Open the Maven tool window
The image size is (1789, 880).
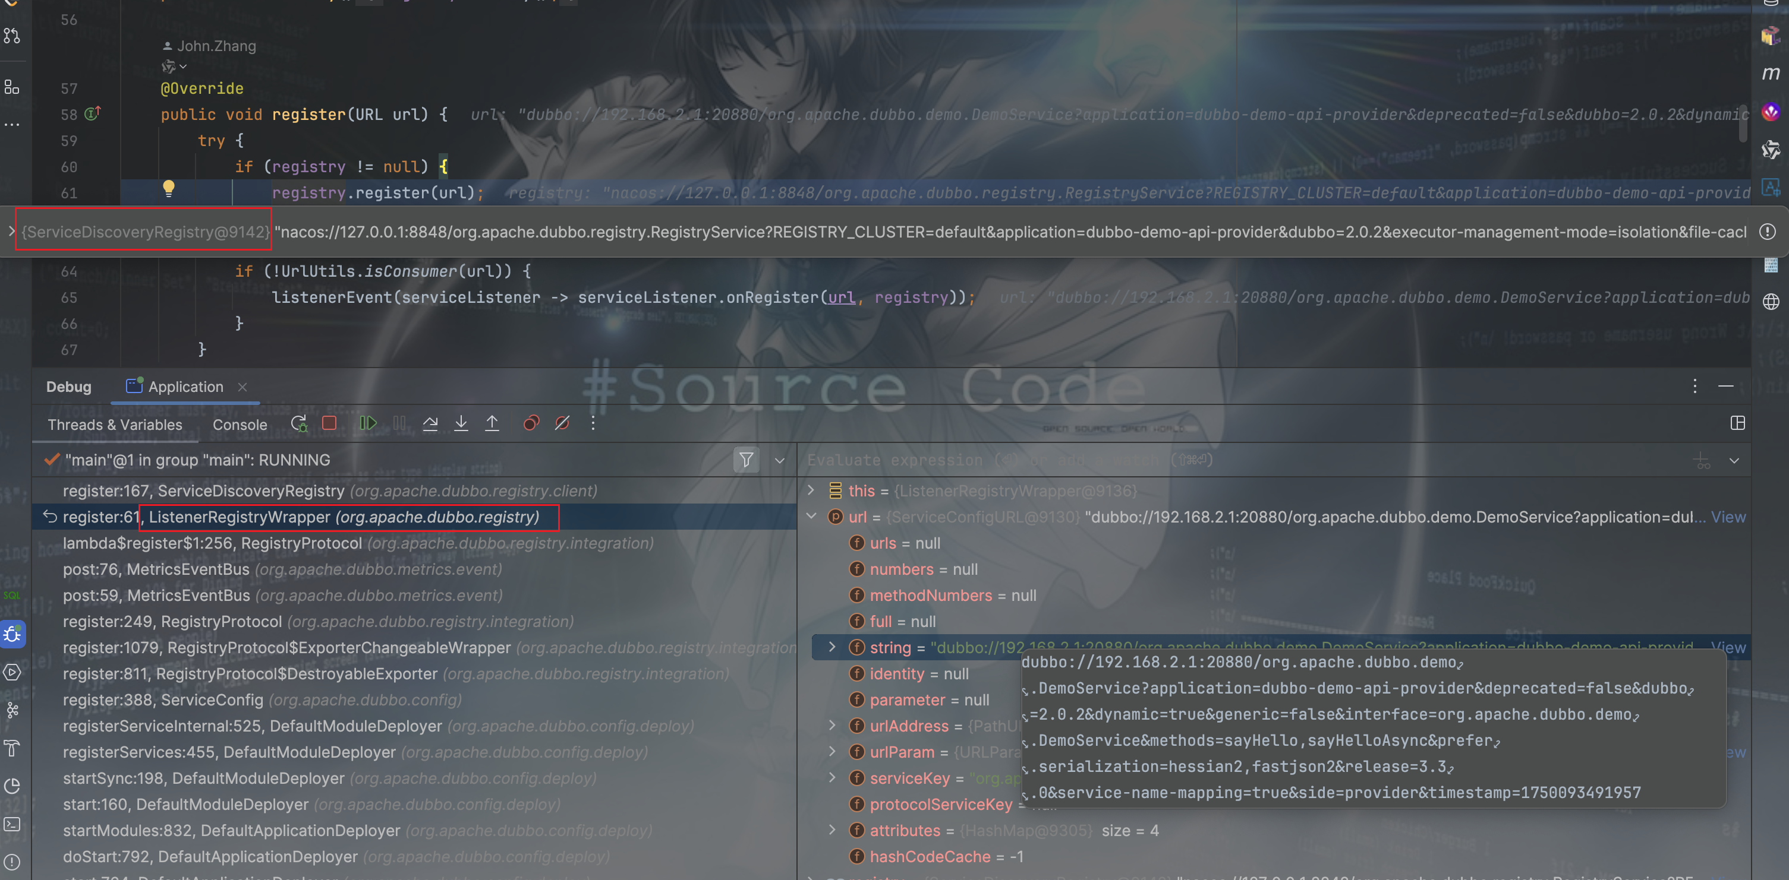(1771, 73)
